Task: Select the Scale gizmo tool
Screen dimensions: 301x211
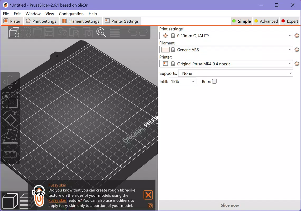Action: (x=10, y=100)
